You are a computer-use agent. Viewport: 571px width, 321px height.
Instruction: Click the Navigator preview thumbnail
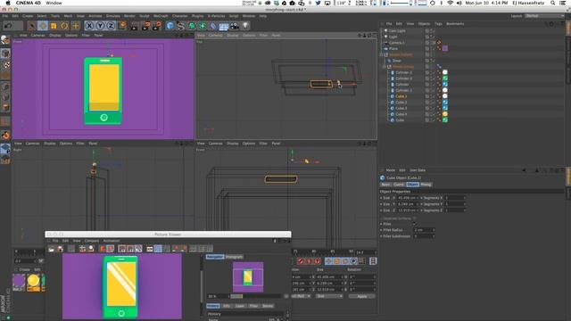click(x=248, y=277)
